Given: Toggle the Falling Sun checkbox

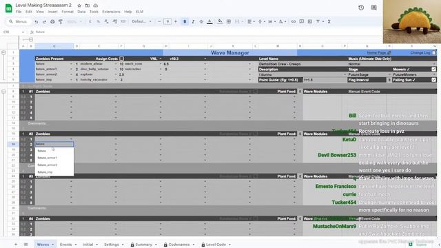Looking at the screenshot, I should tap(433, 80).
